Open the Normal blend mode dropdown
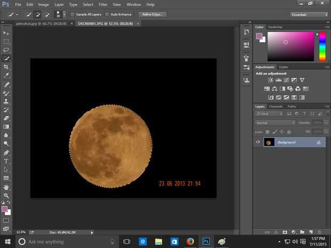 coord(275,123)
